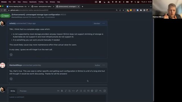Screen dimensions: 182x102
Task: Close the Issues strimzi-kafka tab
Action: click(x=53, y=7)
